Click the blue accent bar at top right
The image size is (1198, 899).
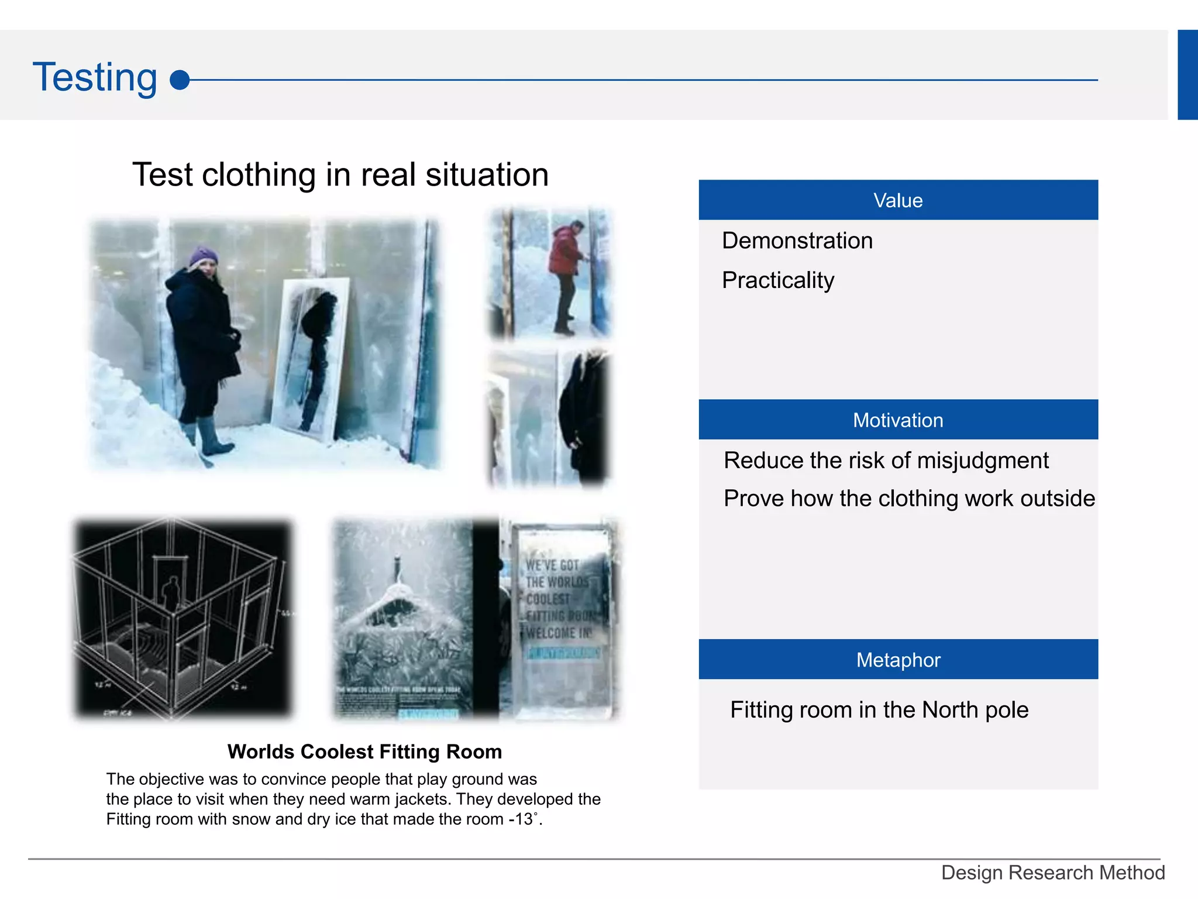(x=1187, y=75)
